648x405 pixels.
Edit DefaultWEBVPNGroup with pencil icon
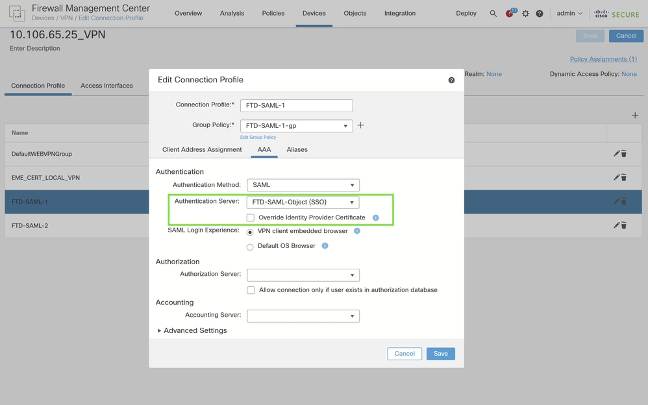pyautogui.click(x=616, y=153)
